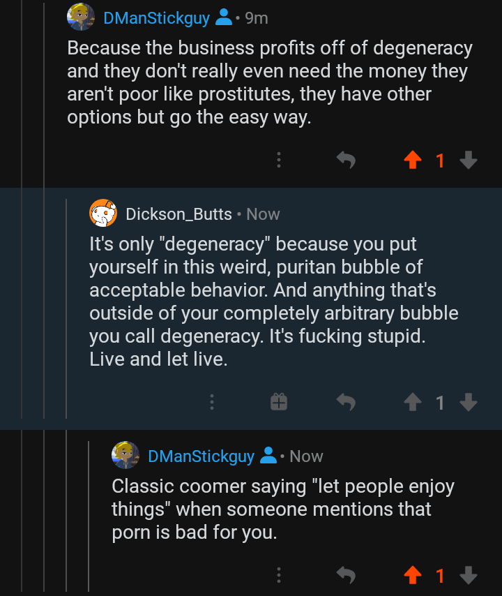
Task: Give an award to Dickson_Butts' comment
Action: point(279,402)
